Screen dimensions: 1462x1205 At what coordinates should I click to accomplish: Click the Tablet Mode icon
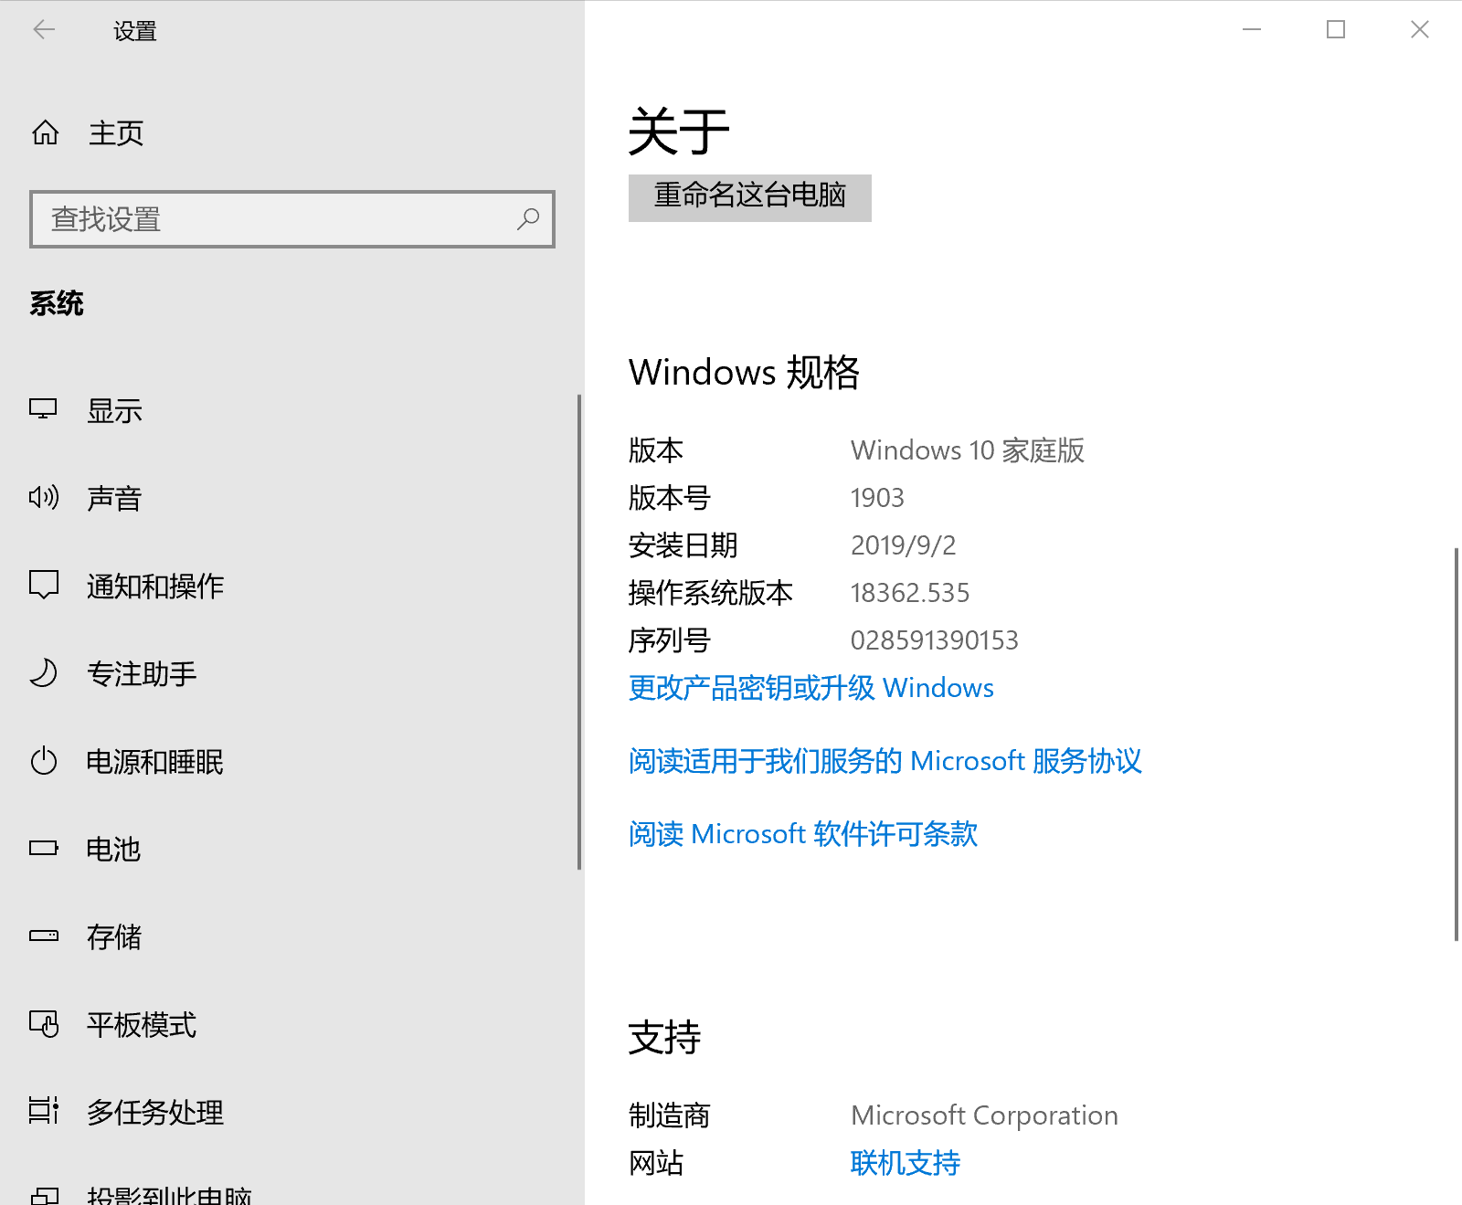[x=44, y=1024]
